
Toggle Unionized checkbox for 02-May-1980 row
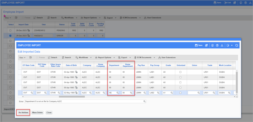pyautogui.click(x=180, y=93)
